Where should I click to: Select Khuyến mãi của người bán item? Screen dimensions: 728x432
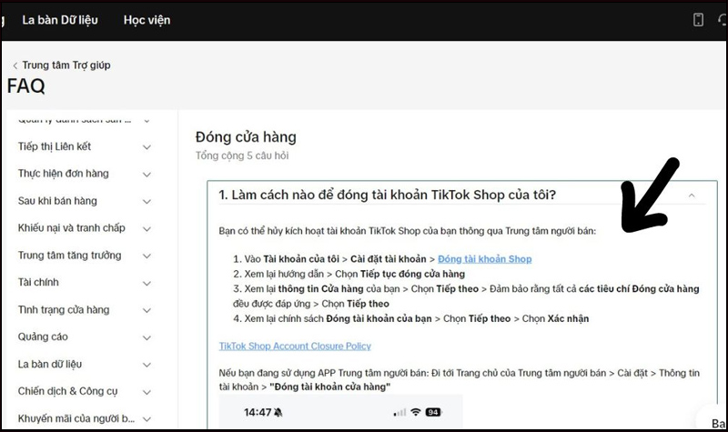76,418
